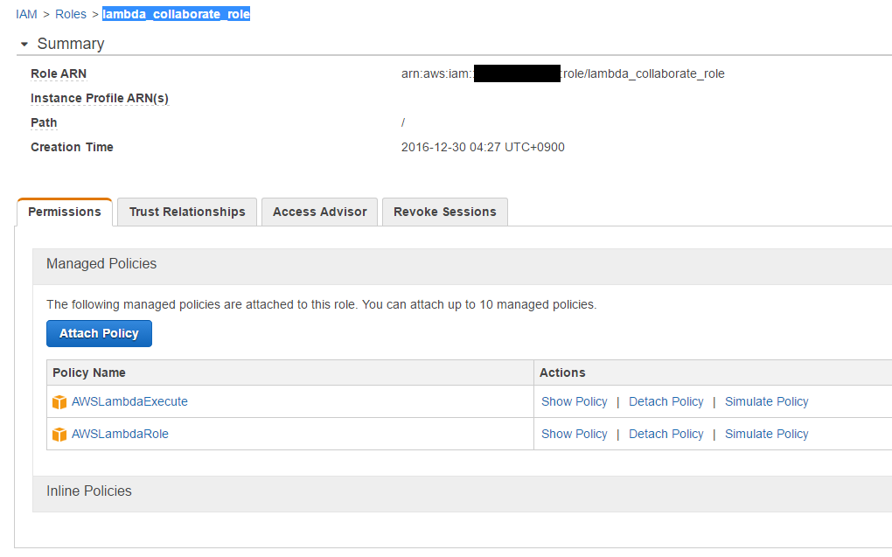The height and width of the screenshot is (557, 892).
Task: Simulate Policy for AWSLambdaExecute
Action: pyautogui.click(x=766, y=401)
